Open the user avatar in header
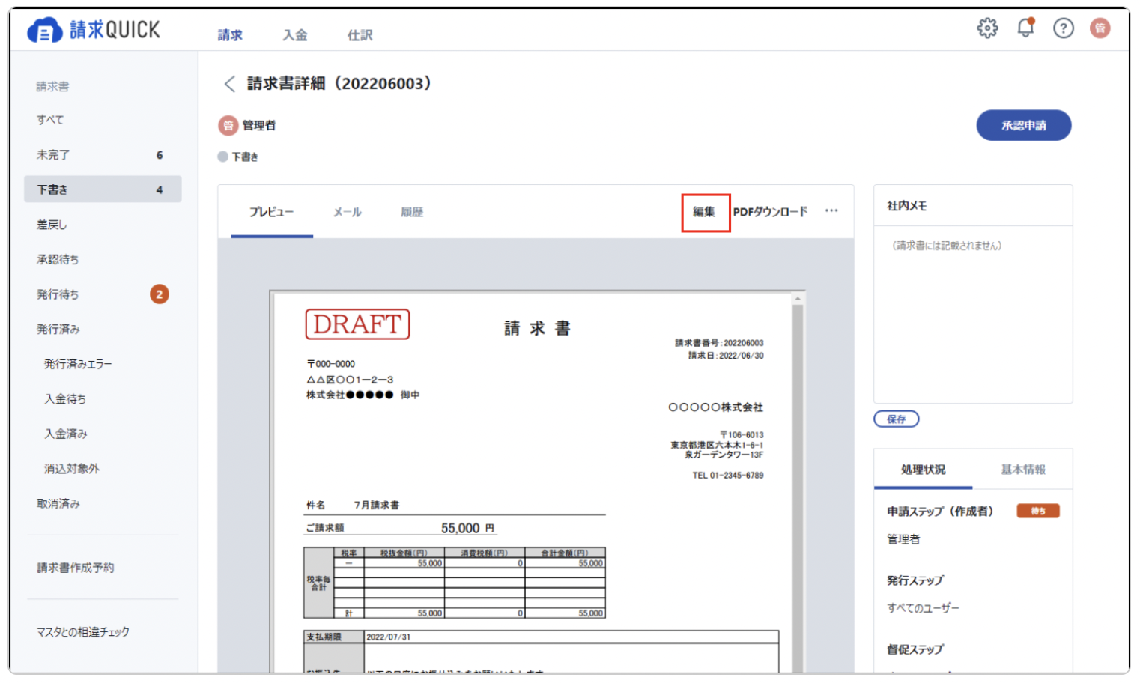Screen dimensions: 1140x683 pyautogui.click(x=1100, y=28)
